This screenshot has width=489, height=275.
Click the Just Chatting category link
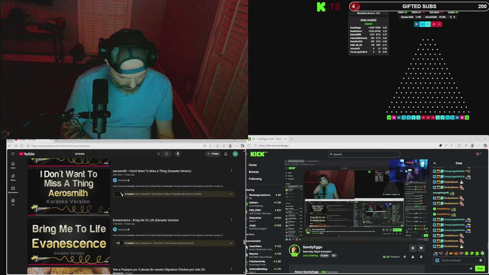coord(310,256)
